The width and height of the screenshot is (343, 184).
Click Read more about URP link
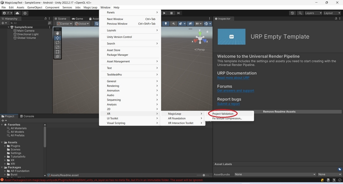[233, 78]
